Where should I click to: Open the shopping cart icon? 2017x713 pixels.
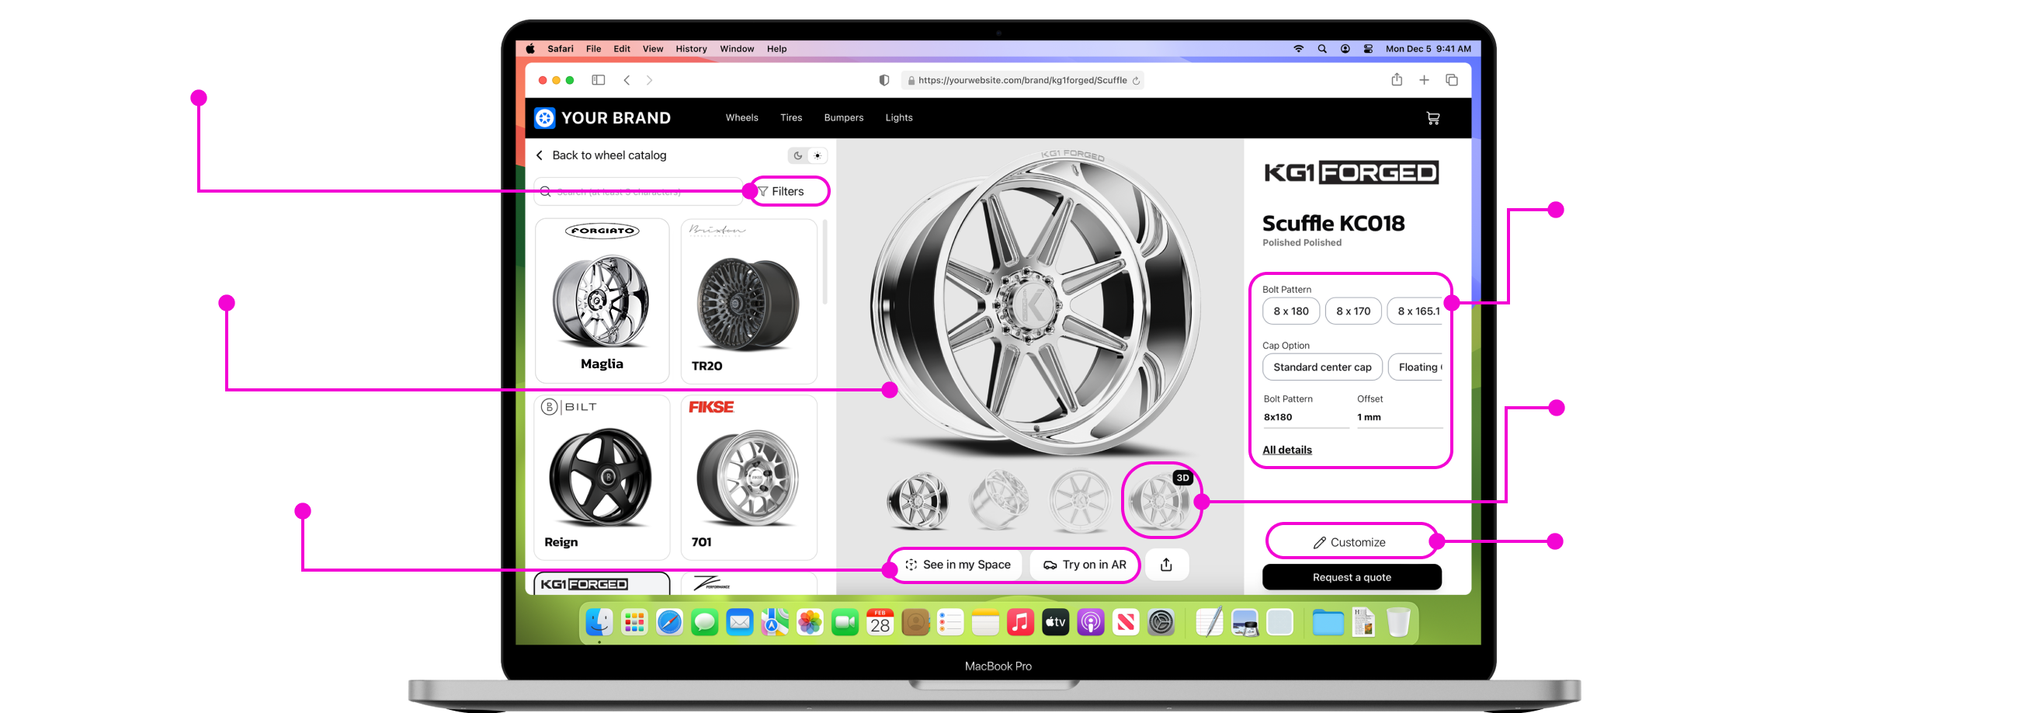pyautogui.click(x=1433, y=118)
